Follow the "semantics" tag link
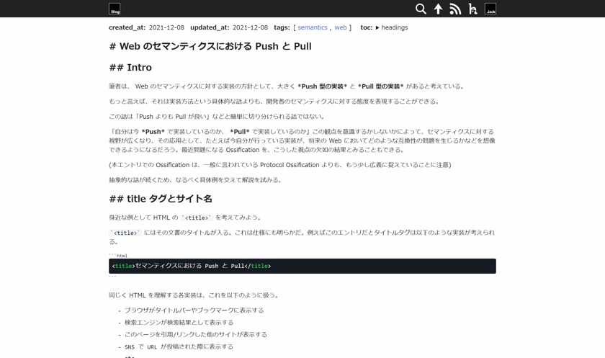605x358 pixels. pyautogui.click(x=313, y=27)
